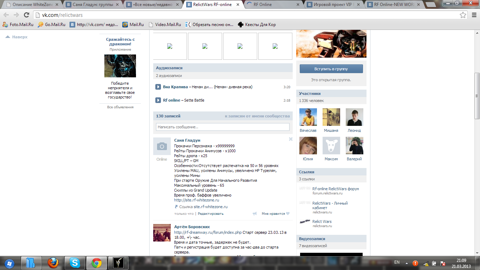
Task: Open Участники section header
Action: click(331, 94)
